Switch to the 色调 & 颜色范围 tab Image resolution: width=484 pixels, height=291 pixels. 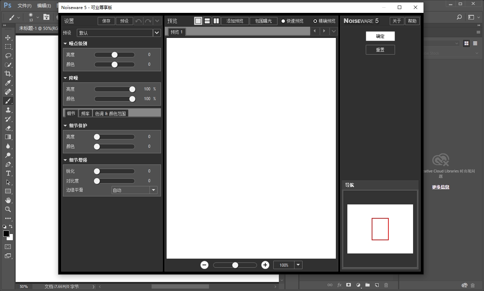point(111,113)
